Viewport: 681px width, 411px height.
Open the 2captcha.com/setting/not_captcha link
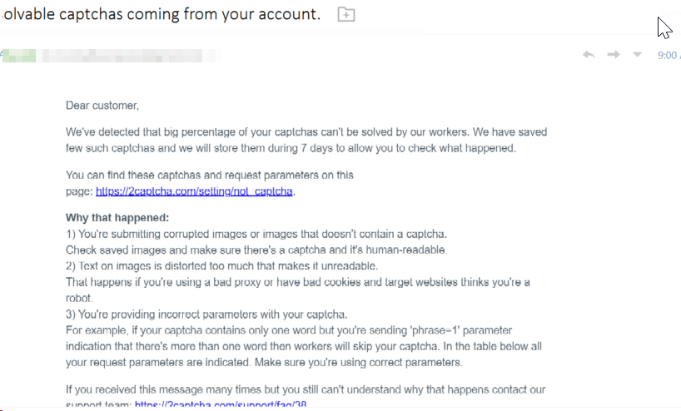(194, 191)
